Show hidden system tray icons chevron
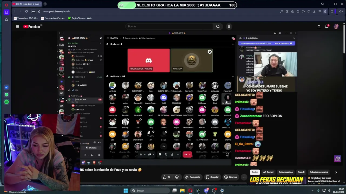 click(x=312, y=190)
